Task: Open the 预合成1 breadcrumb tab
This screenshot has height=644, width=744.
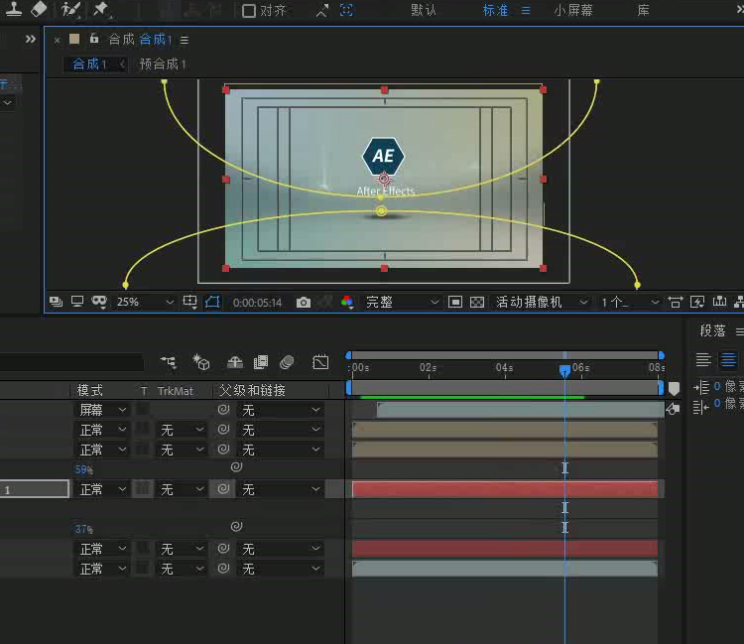Action: [x=163, y=64]
